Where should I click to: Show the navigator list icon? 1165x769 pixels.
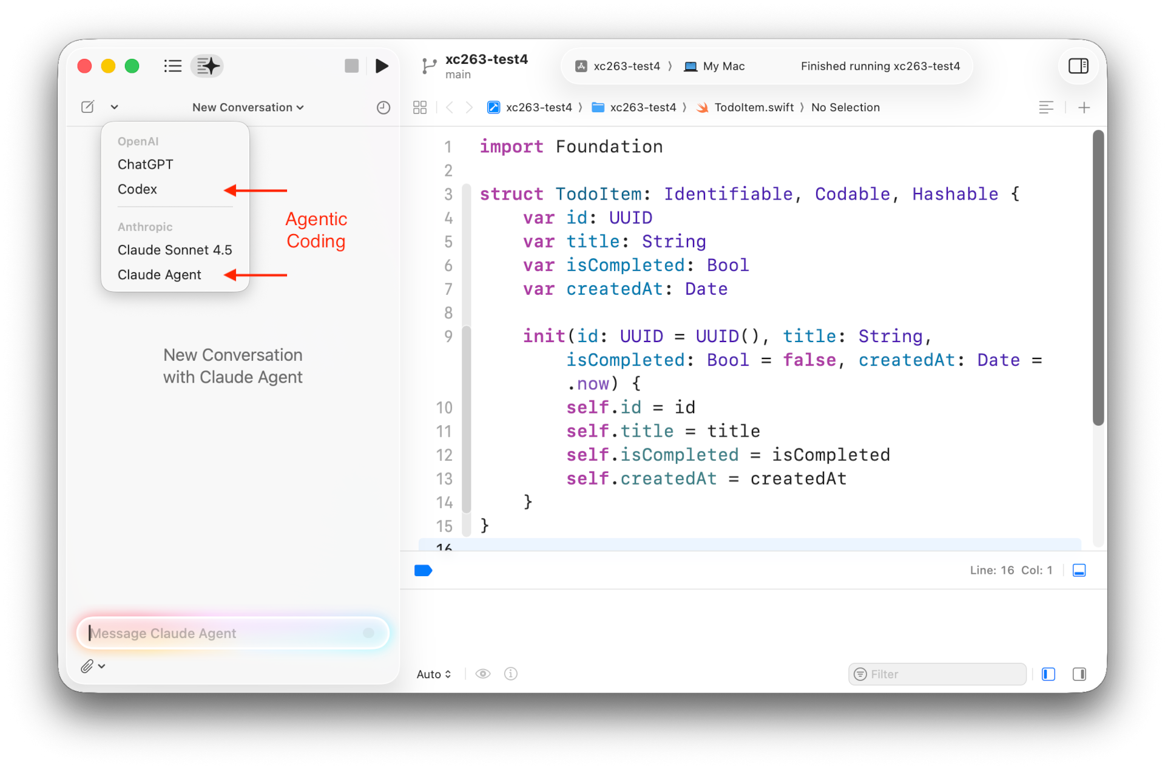click(172, 65)
